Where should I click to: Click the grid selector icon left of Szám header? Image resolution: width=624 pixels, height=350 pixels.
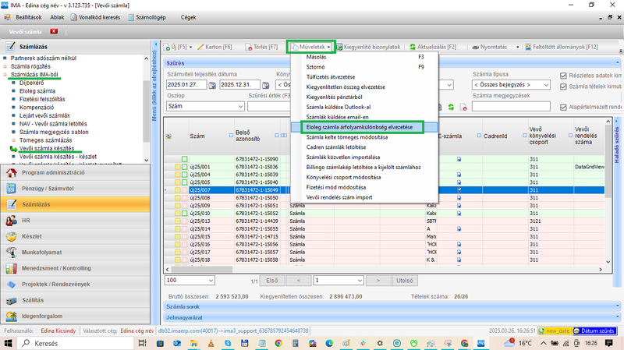pyautogui.click(x=168, y=136)
